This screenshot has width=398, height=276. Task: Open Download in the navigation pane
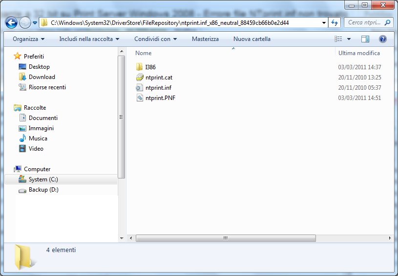click(42, 77)
